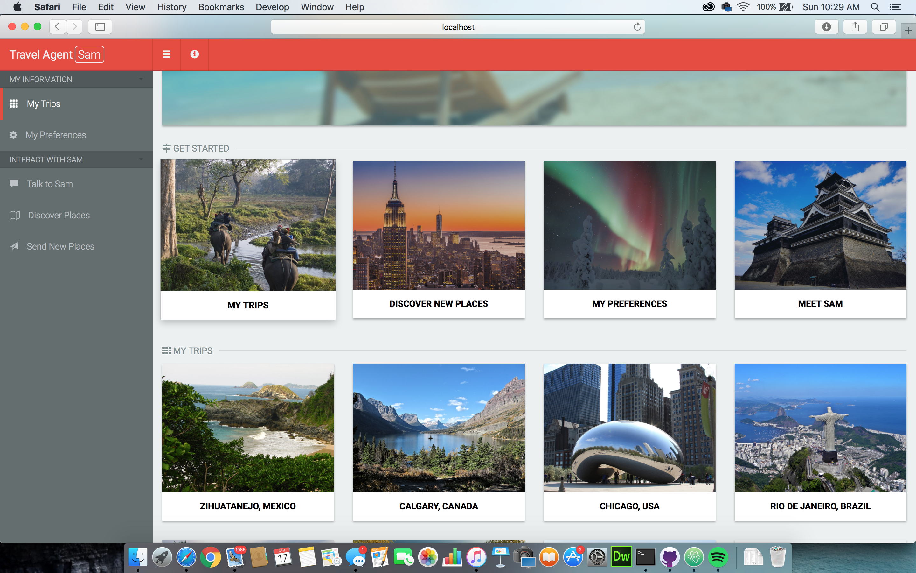Open the Develop menu

[x=272, y=7]
